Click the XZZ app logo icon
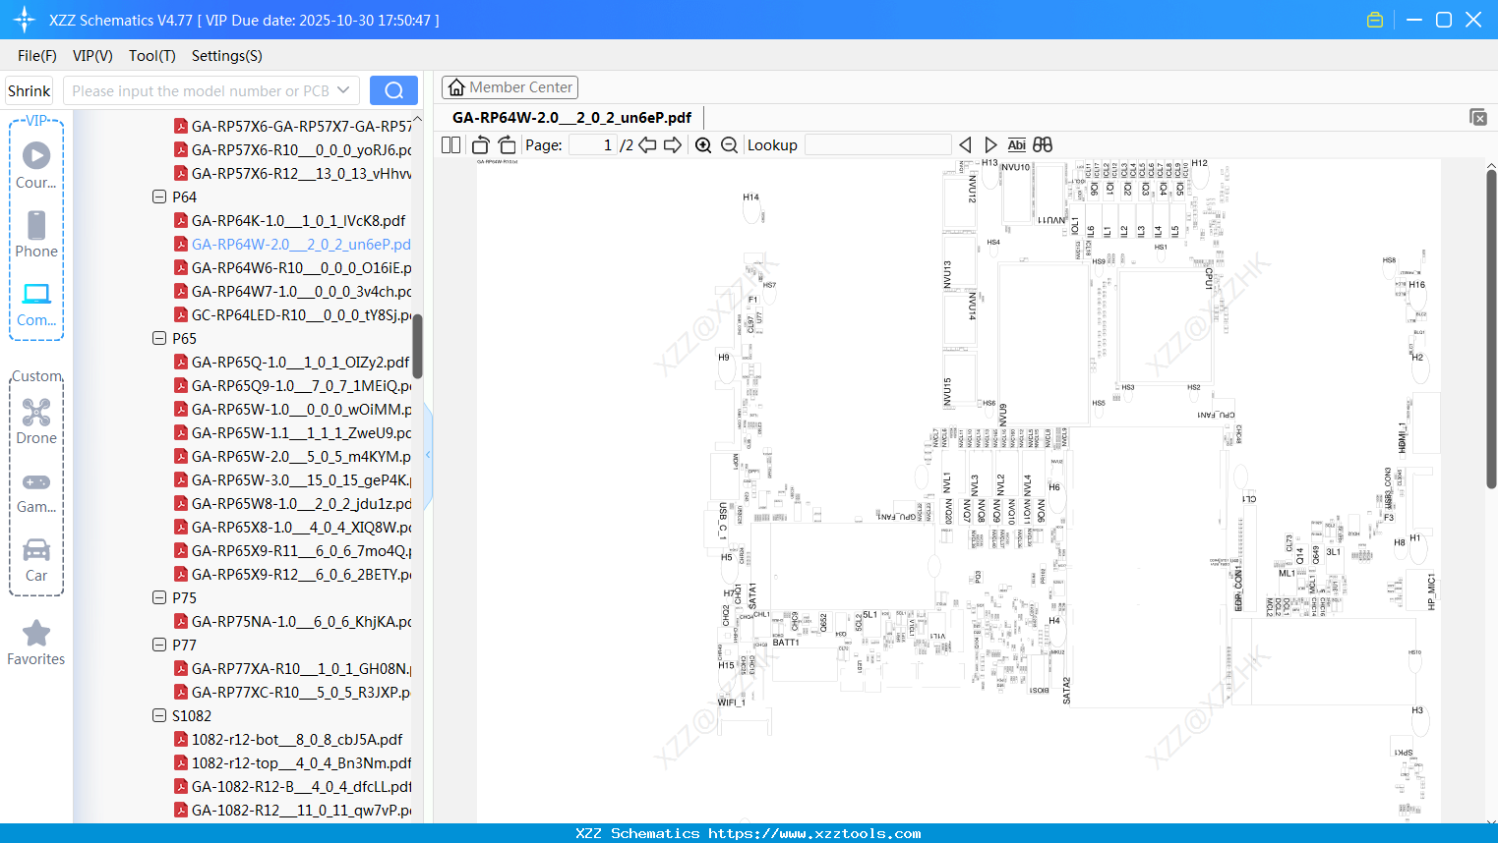 click(25, 20)
